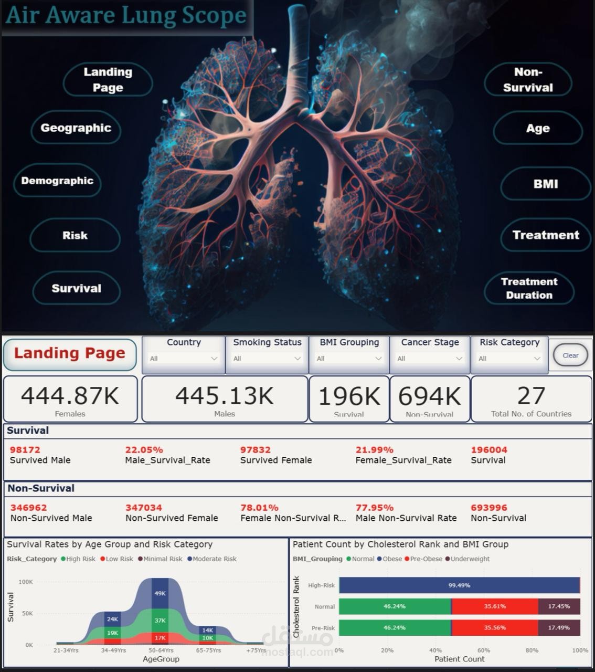
Task: Open the Treatment Duration page
Action: coord(529,288)
